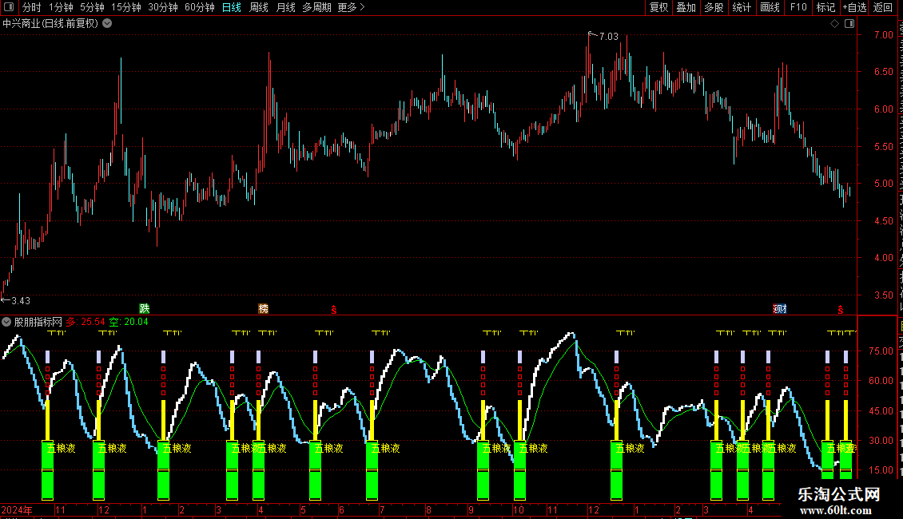Toggle the left sidebar panel icon
903x519 pixels.
[x=9, y=7]
